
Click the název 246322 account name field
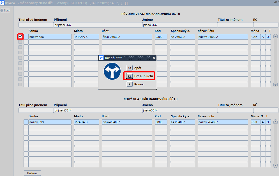[x=223, y=37]
